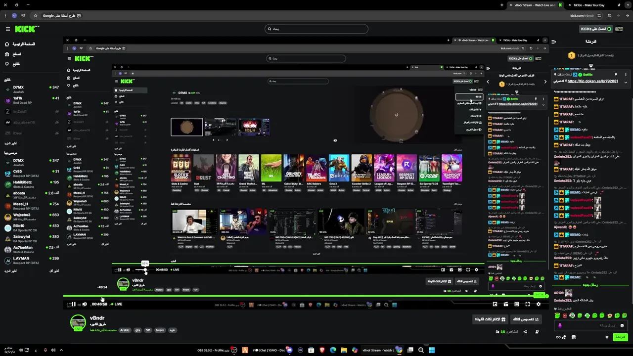The height and width of the screenshot is (356, 633).
Task: Select the gta tag under vBndr
Action: 137,330
